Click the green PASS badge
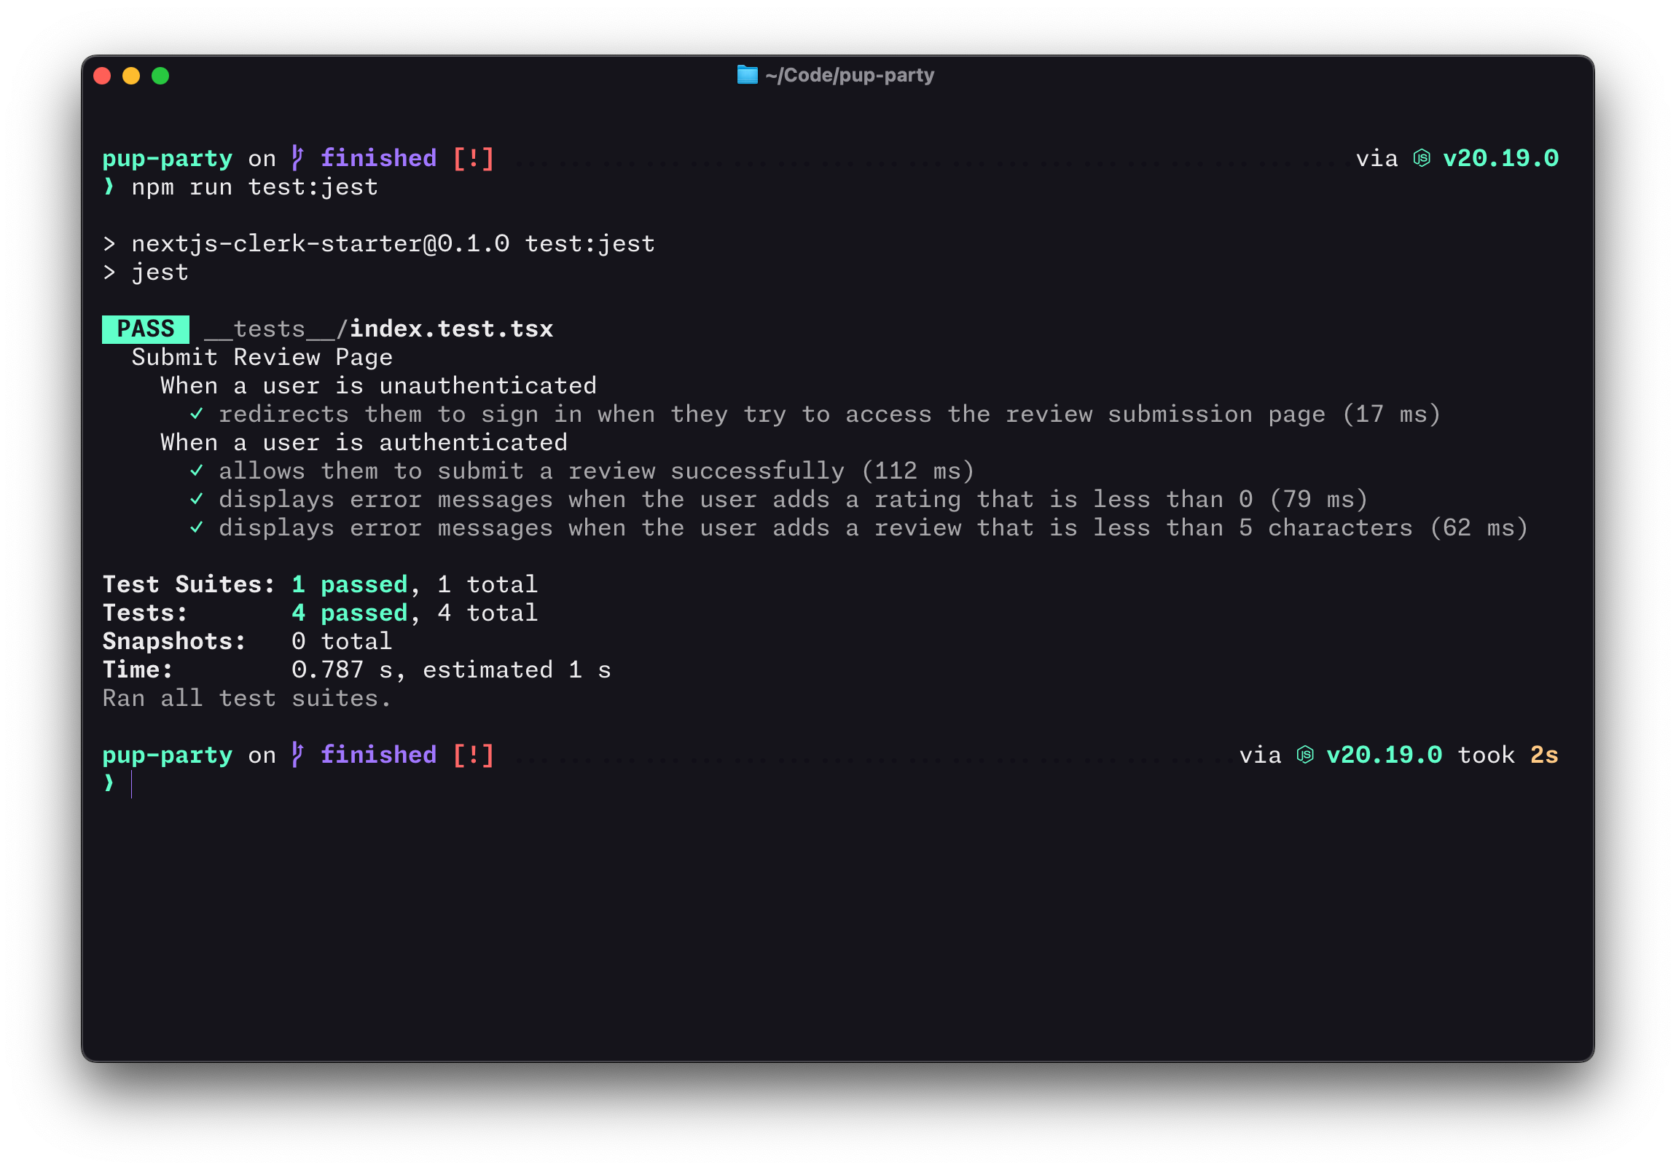The image size is (1676, 1170). pyautogui.click(x=145, y=329)
